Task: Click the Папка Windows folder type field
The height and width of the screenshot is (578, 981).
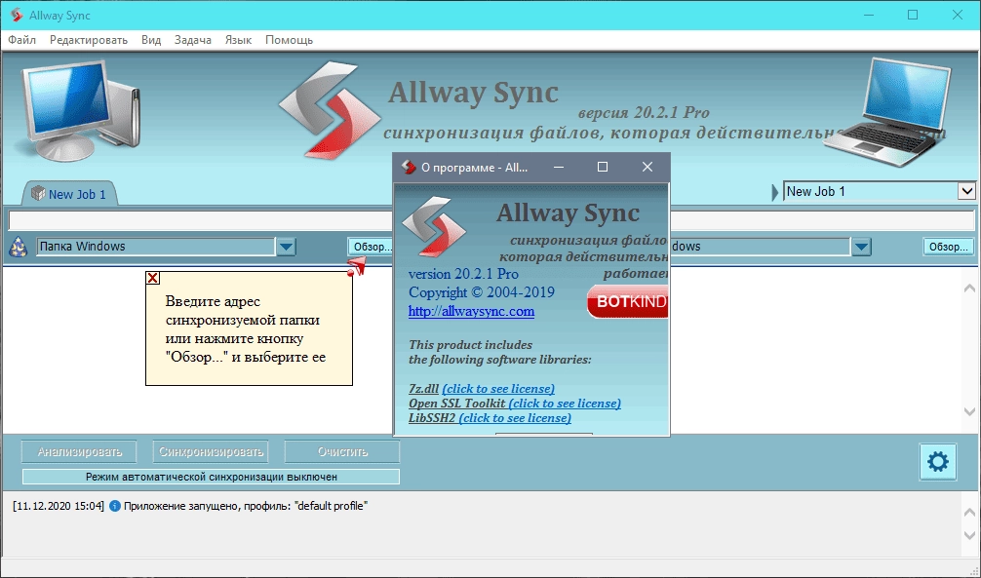Action: tap(156, 247)
